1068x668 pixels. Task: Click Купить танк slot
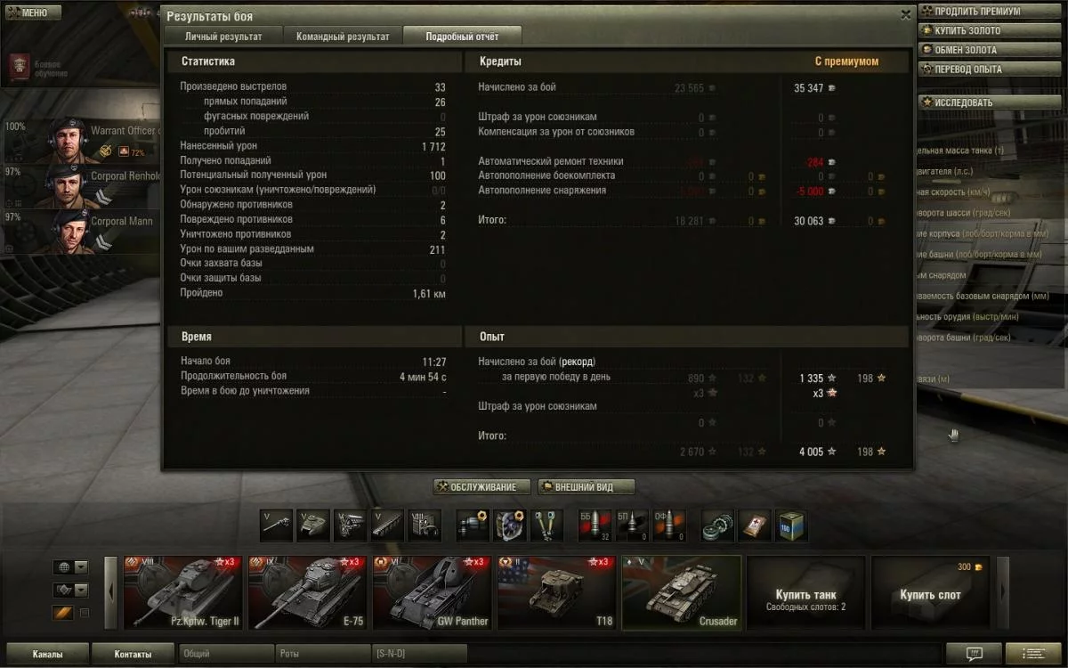[805, 593]
